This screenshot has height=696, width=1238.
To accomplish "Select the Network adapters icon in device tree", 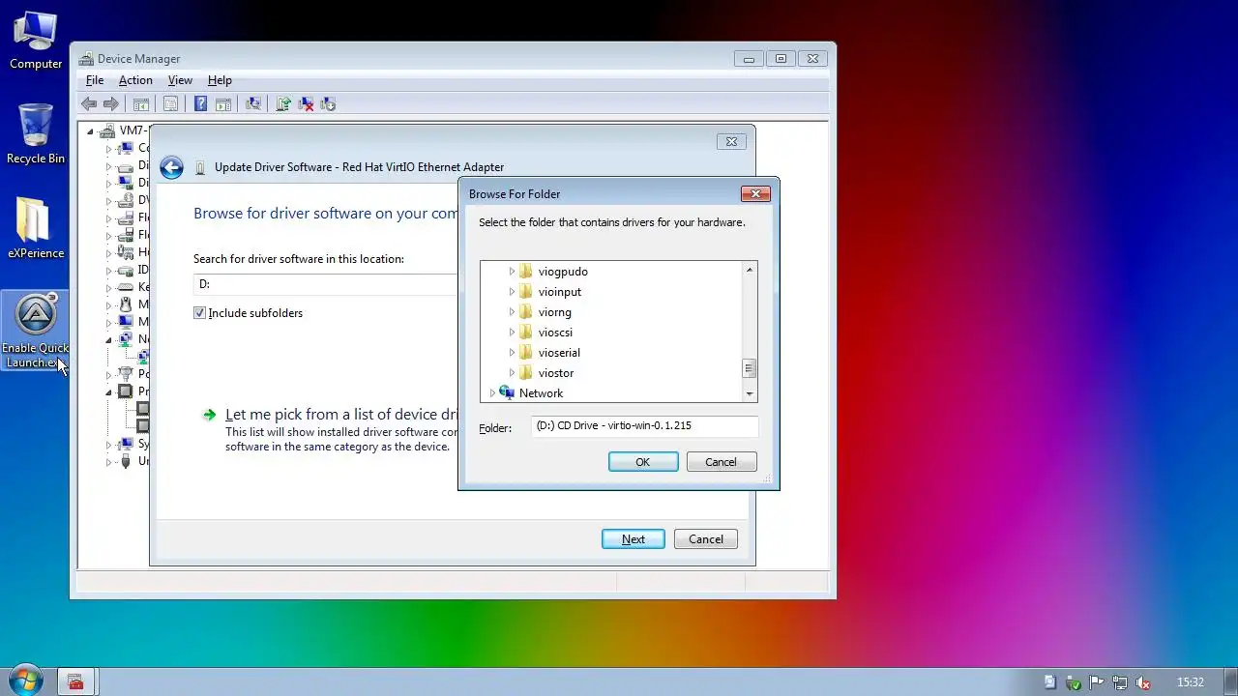I will tap(125, 339).
